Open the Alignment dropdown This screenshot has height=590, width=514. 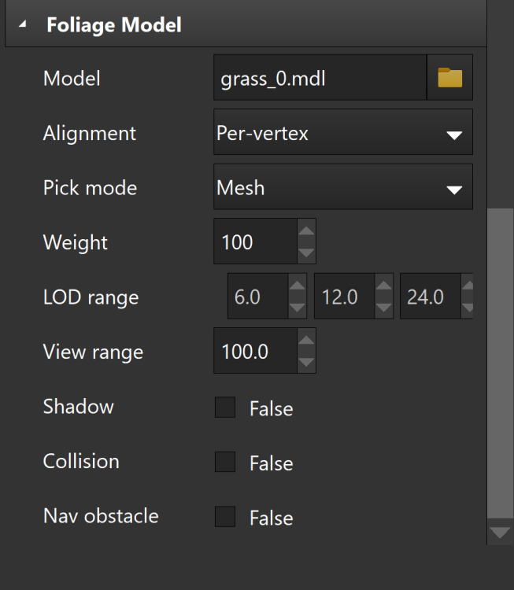[x=453, y=135]
